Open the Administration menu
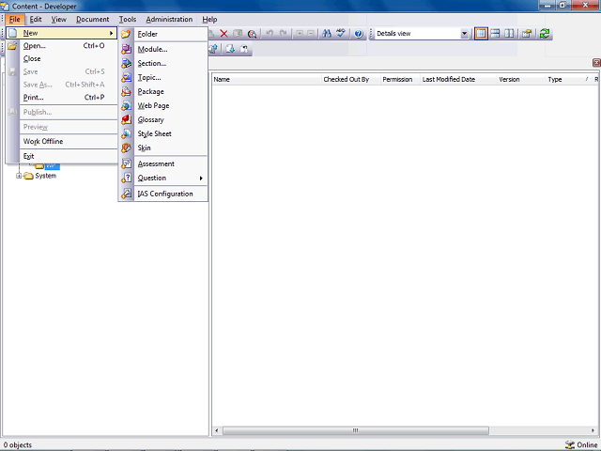The image size is (601, 451). 169,19
